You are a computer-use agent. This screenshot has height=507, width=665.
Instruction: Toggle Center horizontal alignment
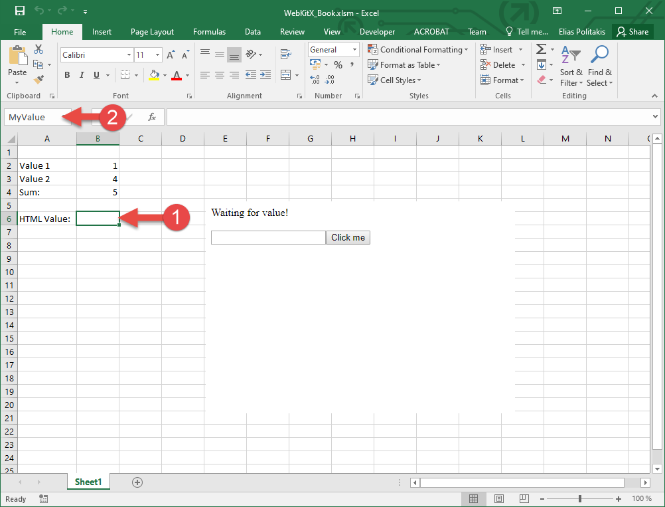pos(220,75)
